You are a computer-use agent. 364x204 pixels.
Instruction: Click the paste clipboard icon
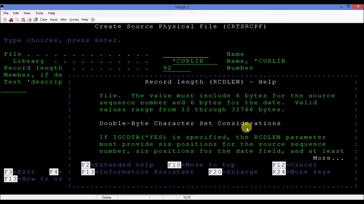click(x=23, y=20)
